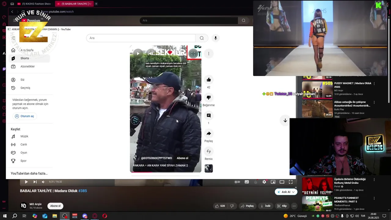Image resolution: width=391 pixels, height=220 pixels.
Task: Play the paused Shorts video
Action: 138,53
